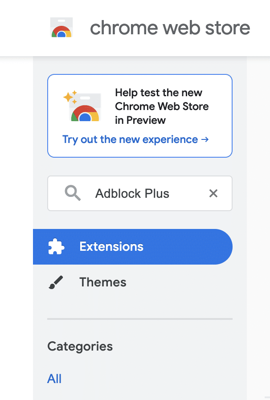The width and height of the screenshot is (270, 400).
Task: Click the Themes paintbrush icon
Action: click(56, 282)
